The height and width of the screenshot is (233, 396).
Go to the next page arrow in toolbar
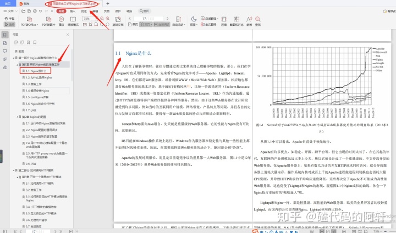[167, 19]
